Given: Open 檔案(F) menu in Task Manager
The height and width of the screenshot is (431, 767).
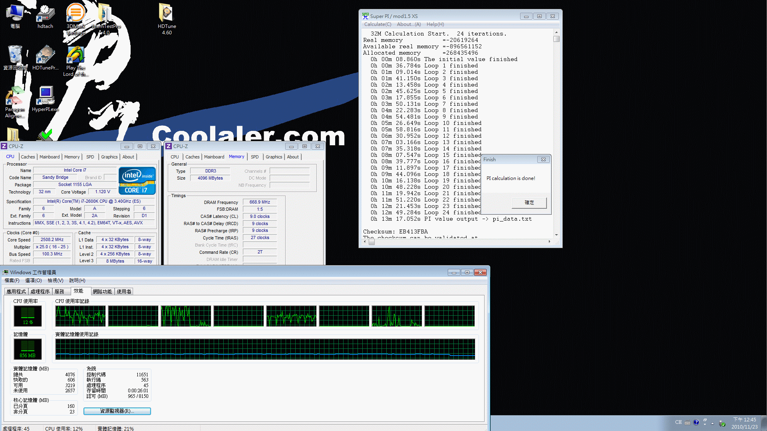Looking at the screenshot, I should point(12,281).
